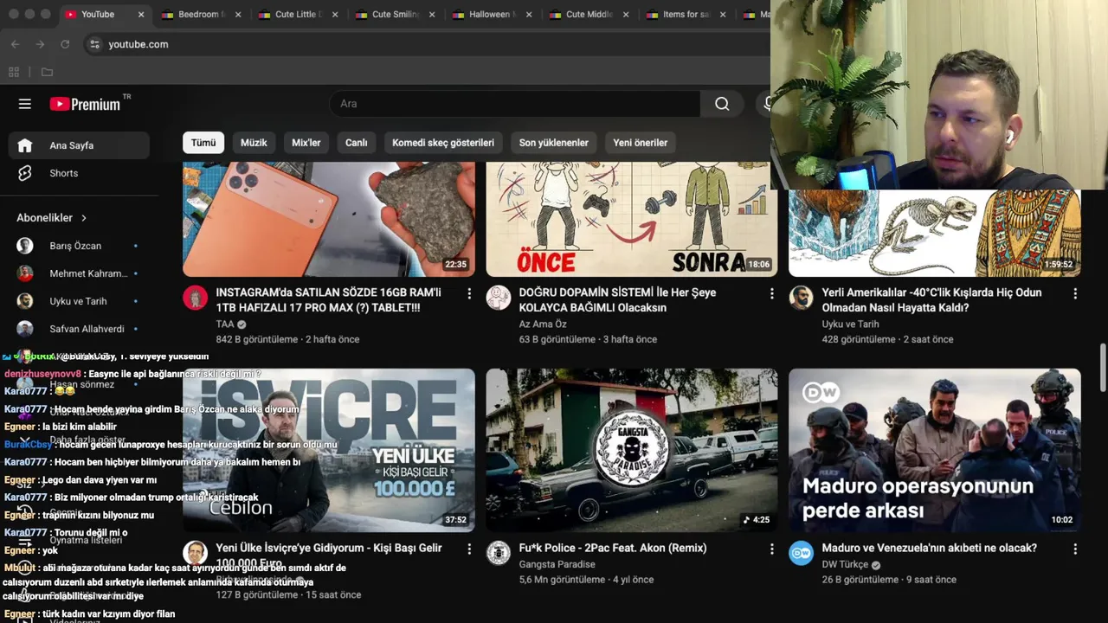Switch to the Beedroom tab
The width and height of the screenshot is (1108, 623).
(x=203, y=15)
